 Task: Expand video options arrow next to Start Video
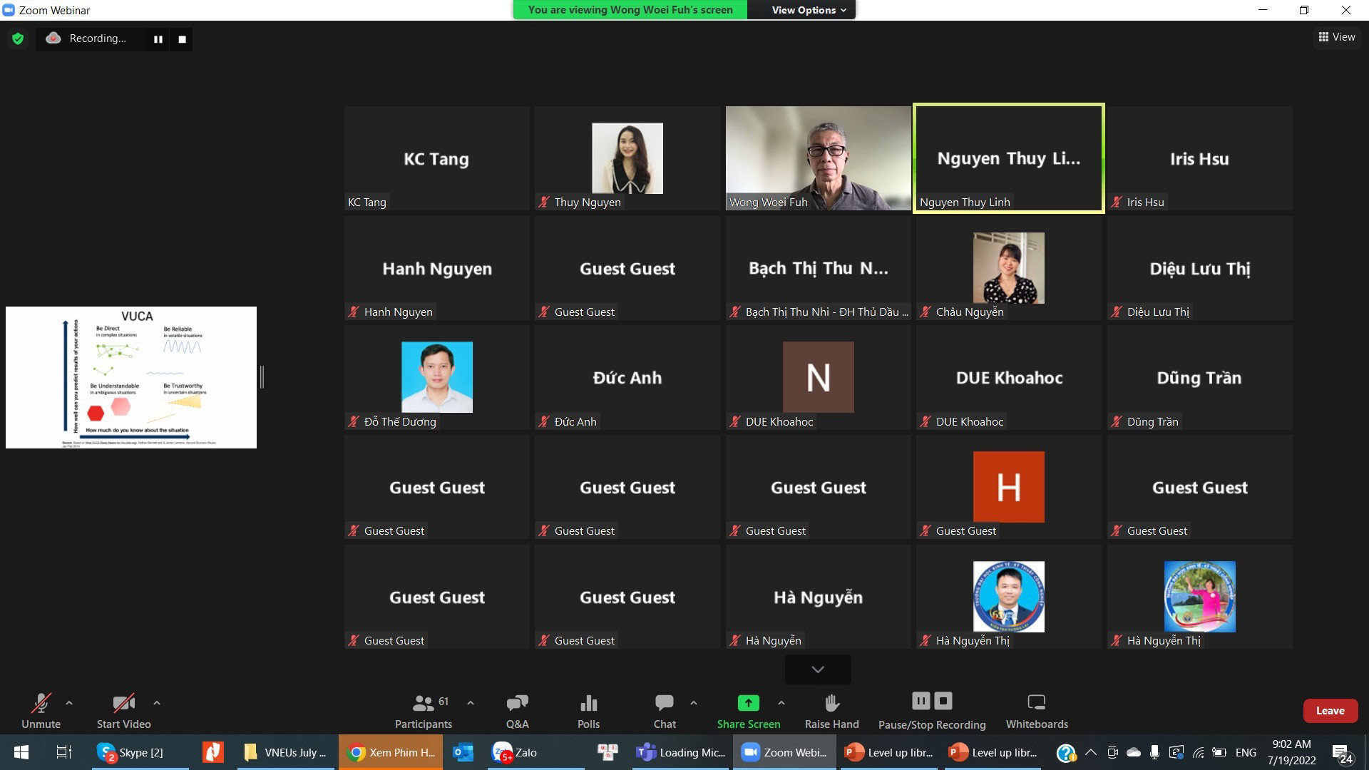click(157, 703)
